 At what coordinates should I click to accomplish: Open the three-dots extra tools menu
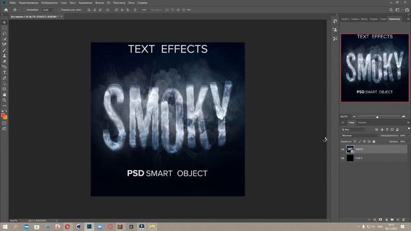click(4, 105)
